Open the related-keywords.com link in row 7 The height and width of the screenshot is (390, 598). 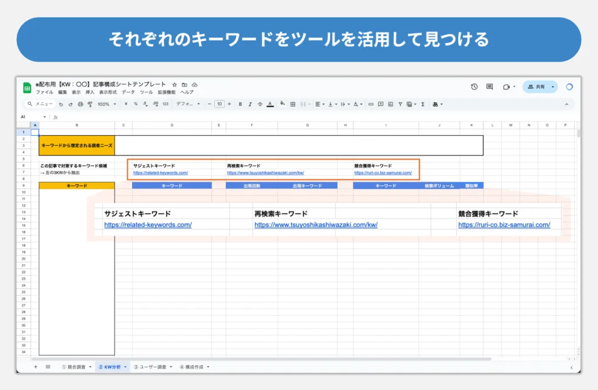click(161, 173)
